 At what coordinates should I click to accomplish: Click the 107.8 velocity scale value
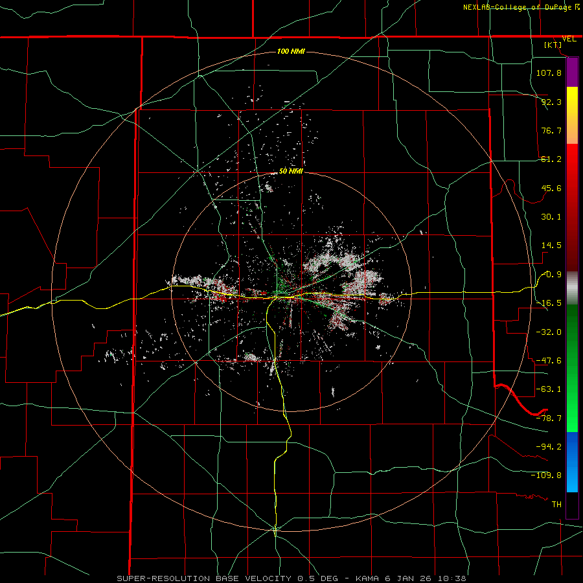549,73
